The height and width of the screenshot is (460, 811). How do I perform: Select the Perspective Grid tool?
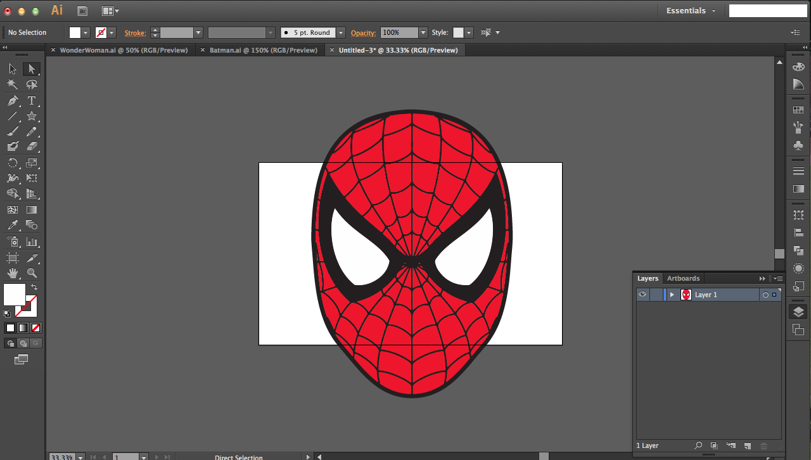[x=31, y=194]
